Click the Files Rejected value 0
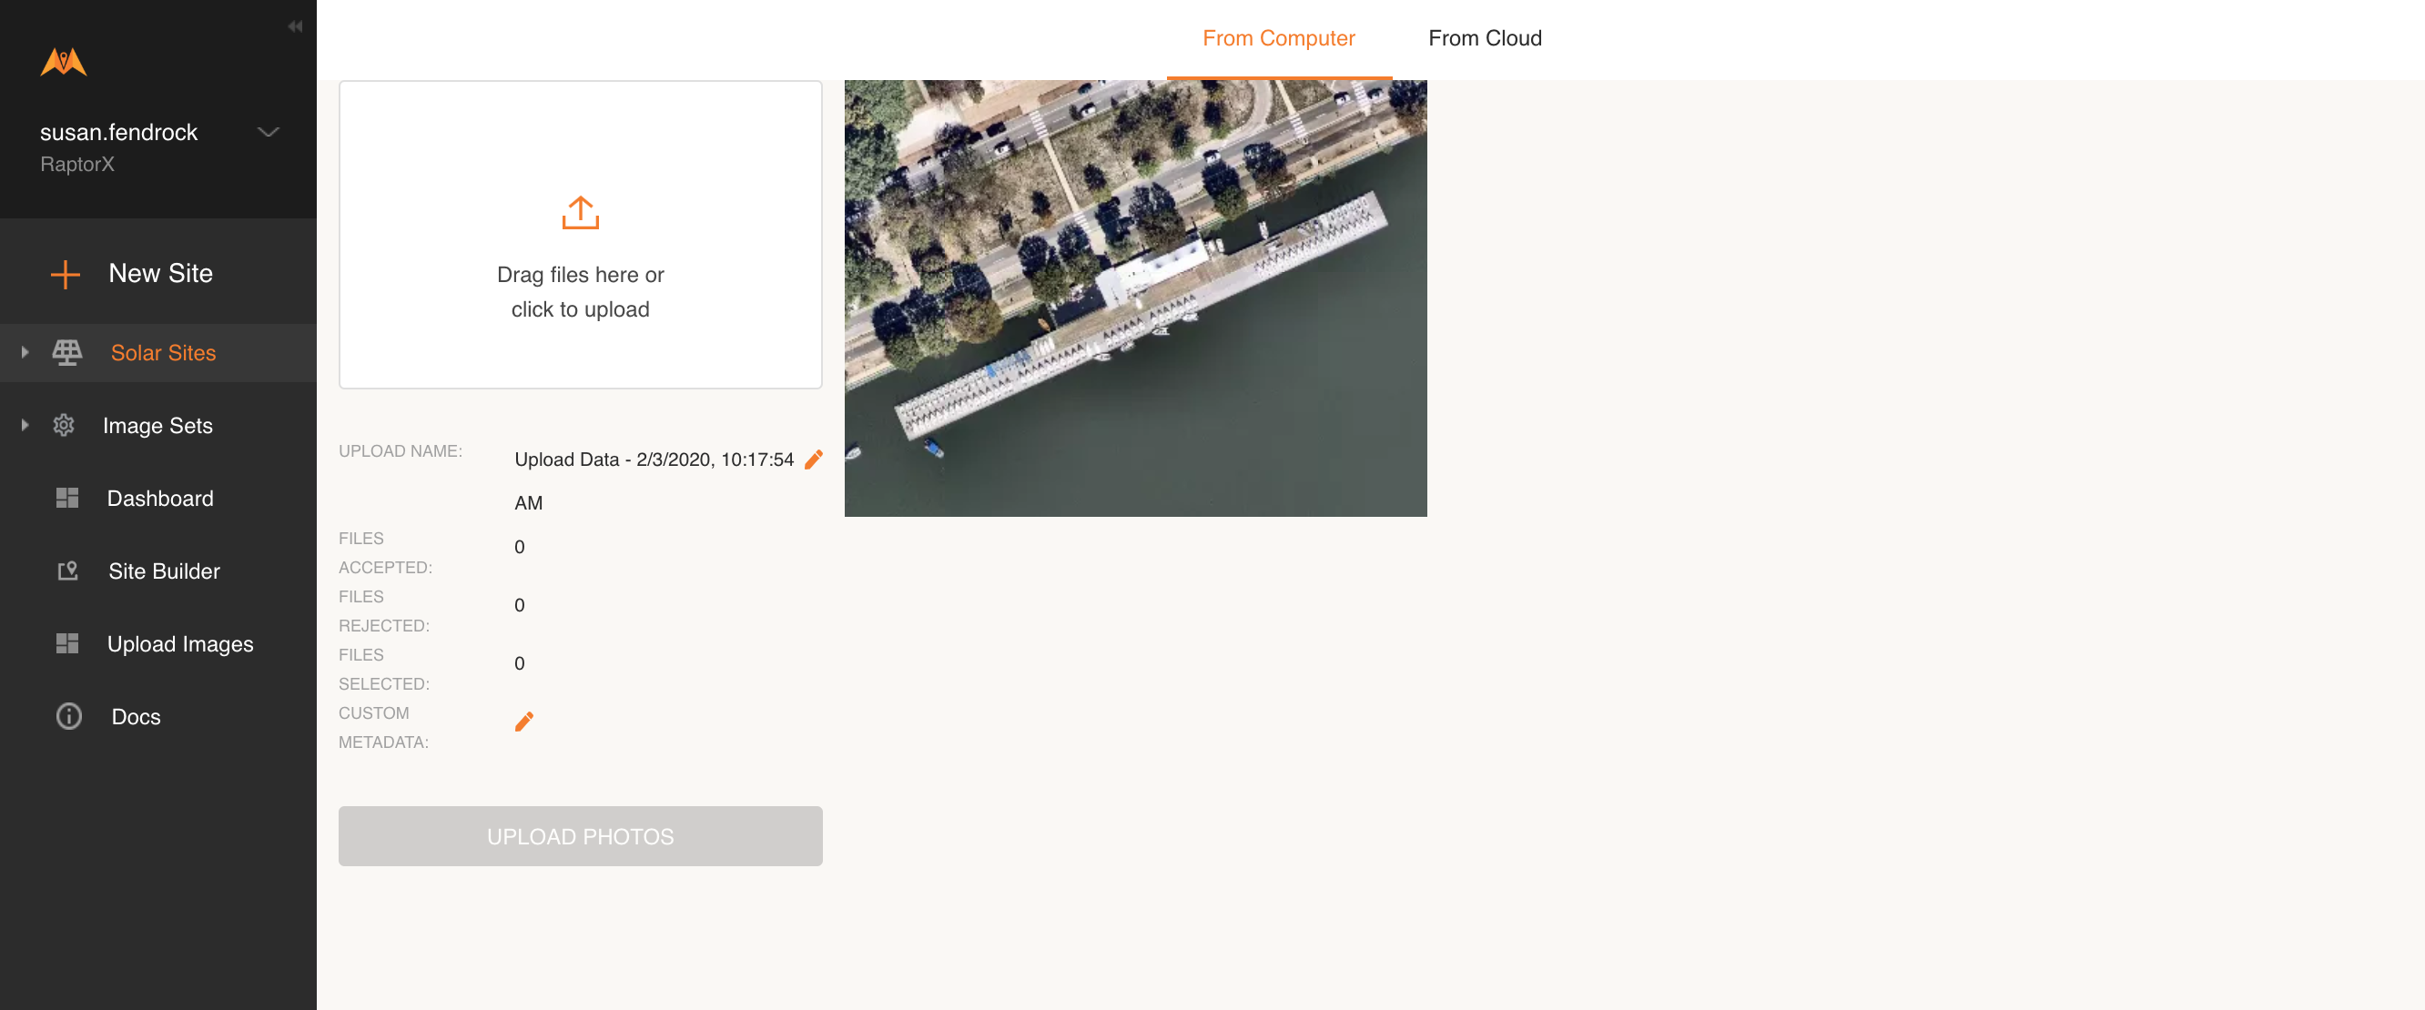This screenshot has height=1010, width=2425. click(519, 605)
